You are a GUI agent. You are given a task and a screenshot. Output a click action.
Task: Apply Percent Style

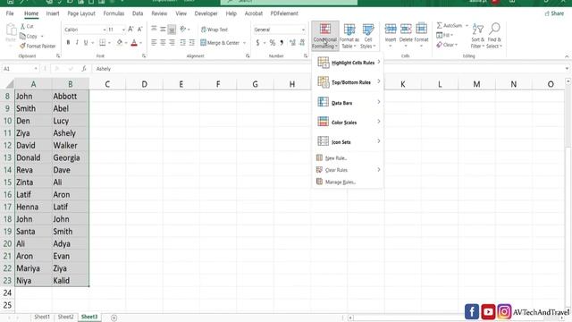click(x=272, y=43)
